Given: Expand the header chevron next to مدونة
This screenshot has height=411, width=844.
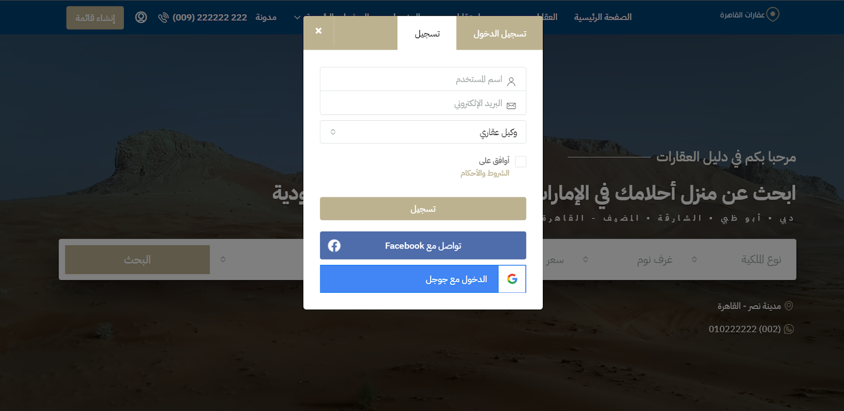Looking at the screenshot, I should pos(297,18).
